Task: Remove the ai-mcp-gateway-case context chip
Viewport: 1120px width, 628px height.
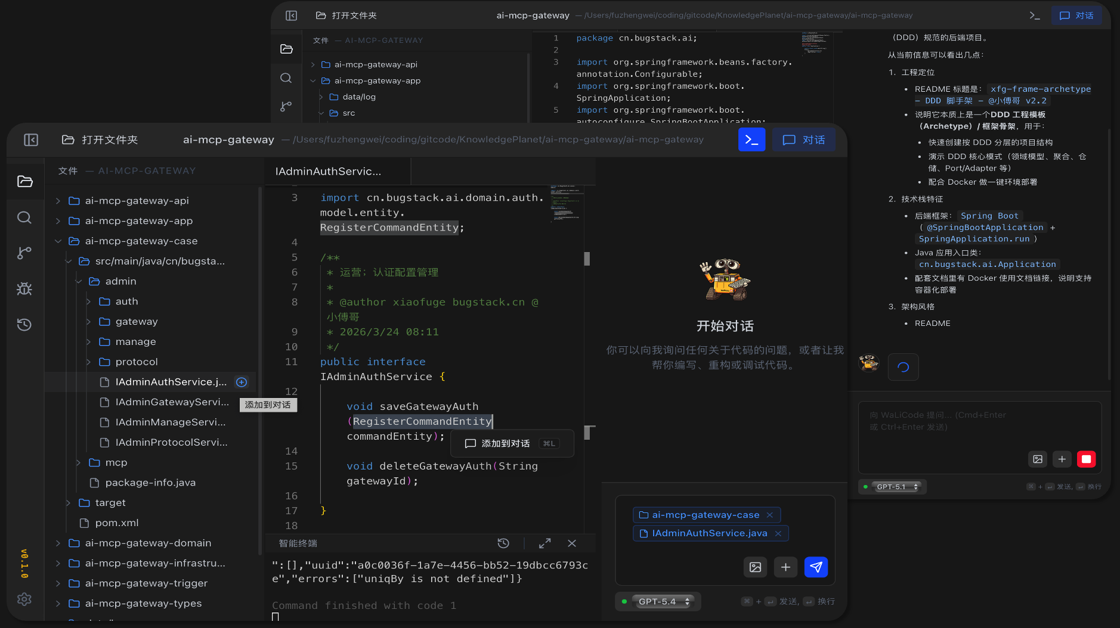Action: click(770, 515)
